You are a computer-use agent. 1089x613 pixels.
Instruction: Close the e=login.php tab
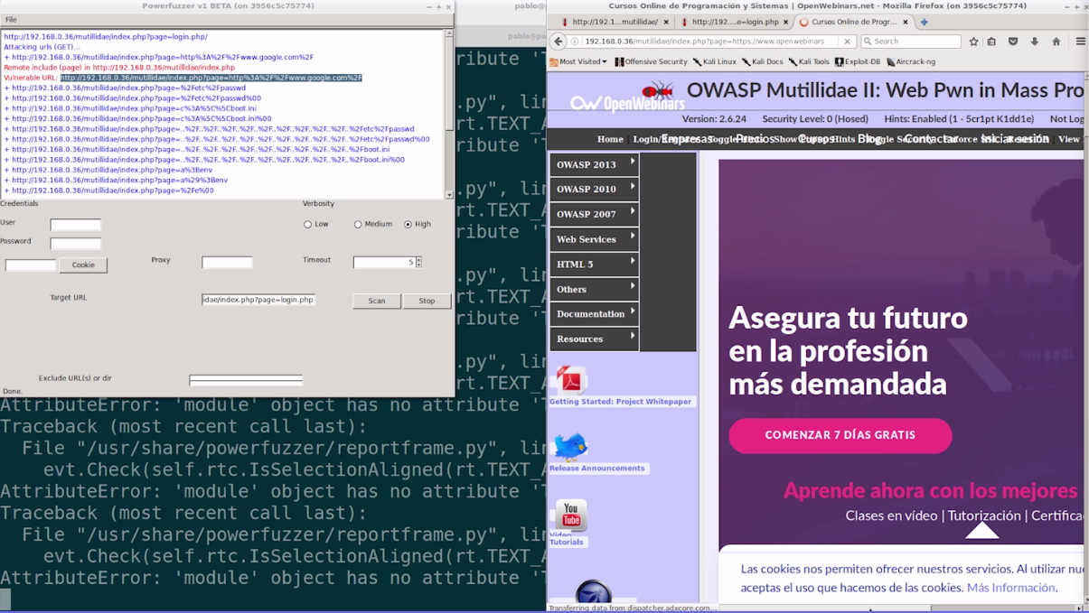(x=785, y=22)
